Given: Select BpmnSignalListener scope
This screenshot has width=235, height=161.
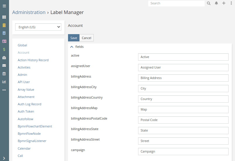Looking at the screenshot, I should 32,141.
